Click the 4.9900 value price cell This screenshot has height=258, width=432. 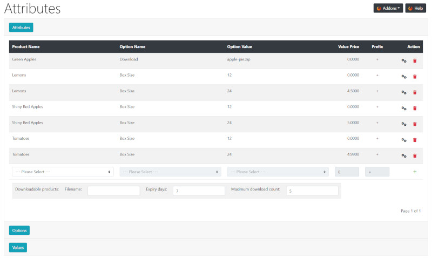pos(353,154)
